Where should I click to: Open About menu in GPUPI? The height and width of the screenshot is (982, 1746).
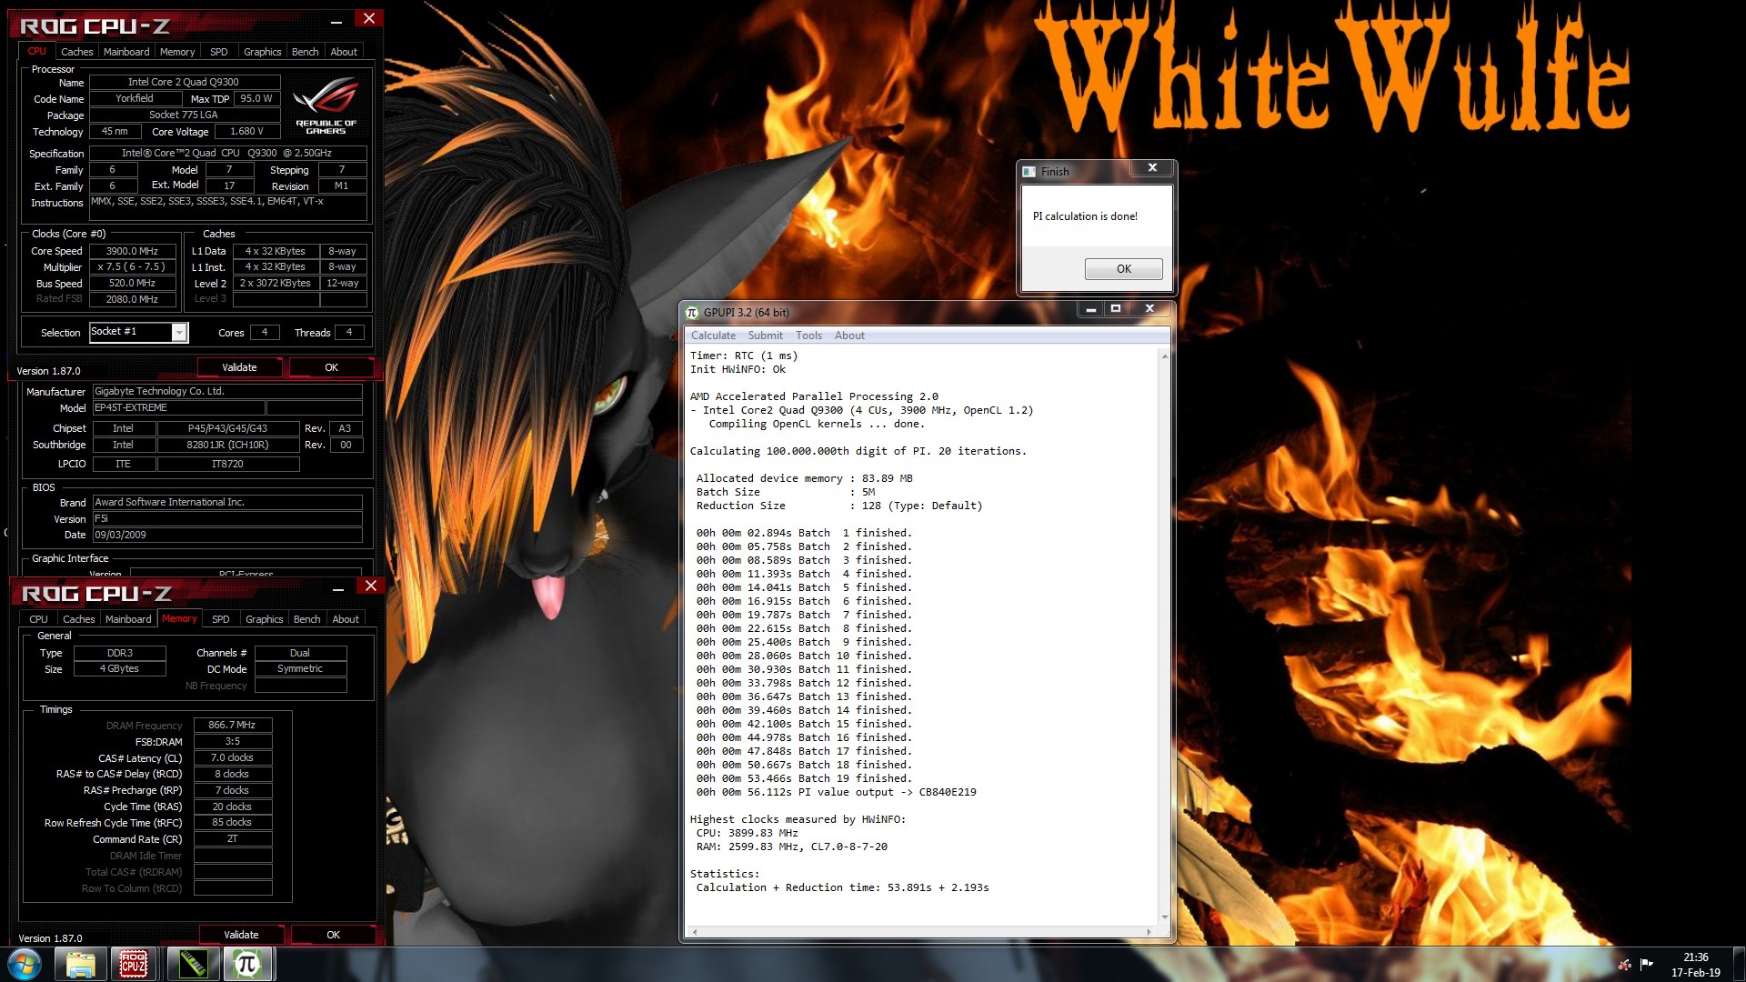click(849, 336)
